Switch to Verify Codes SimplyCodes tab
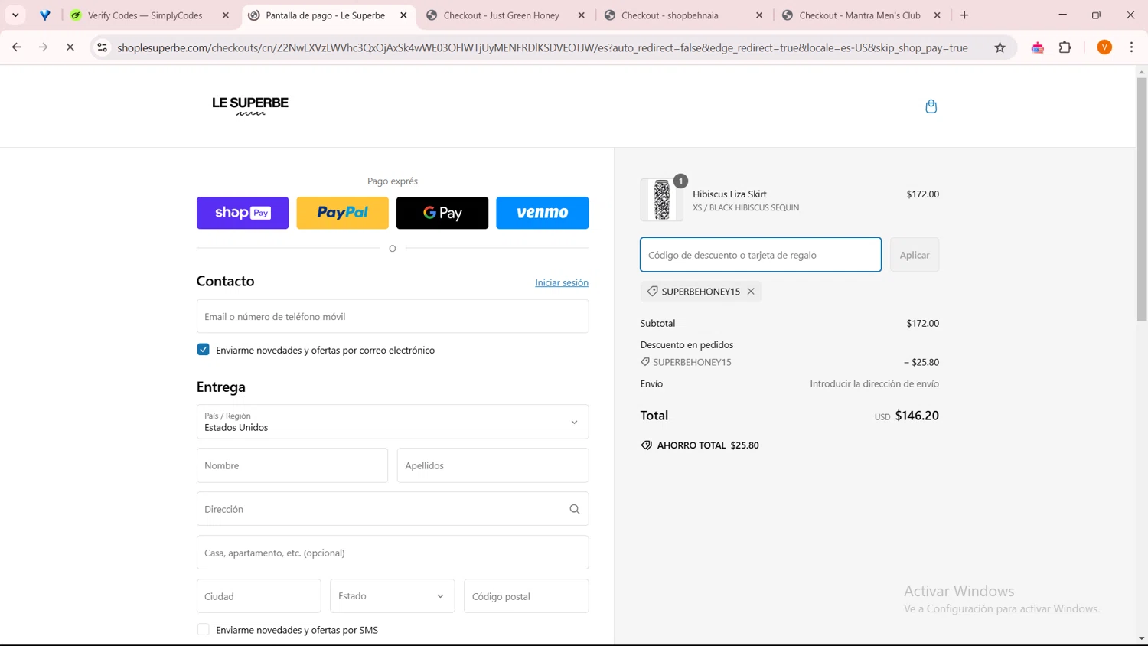1148x646 pixels. pos(150,15)
